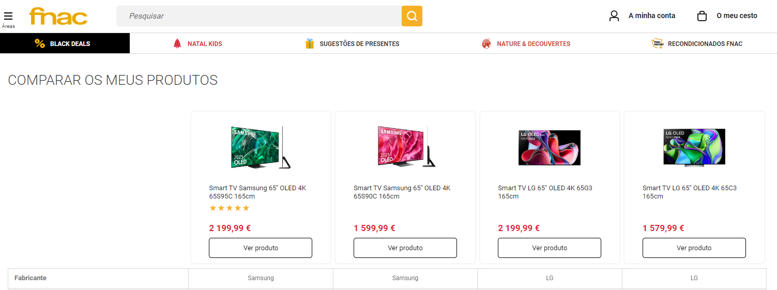
Task: Open Sugestões de Presentes menu item
Action: (x=359, y=44)
